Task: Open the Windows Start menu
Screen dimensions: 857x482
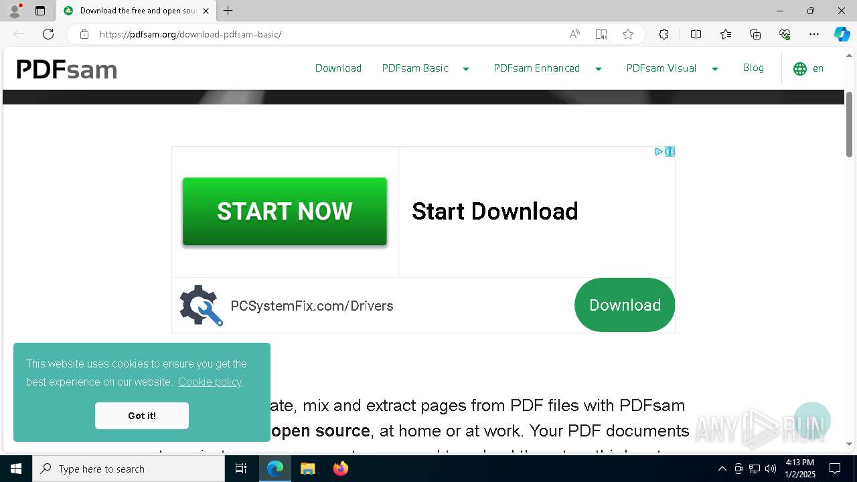Action: pos(16,469)
